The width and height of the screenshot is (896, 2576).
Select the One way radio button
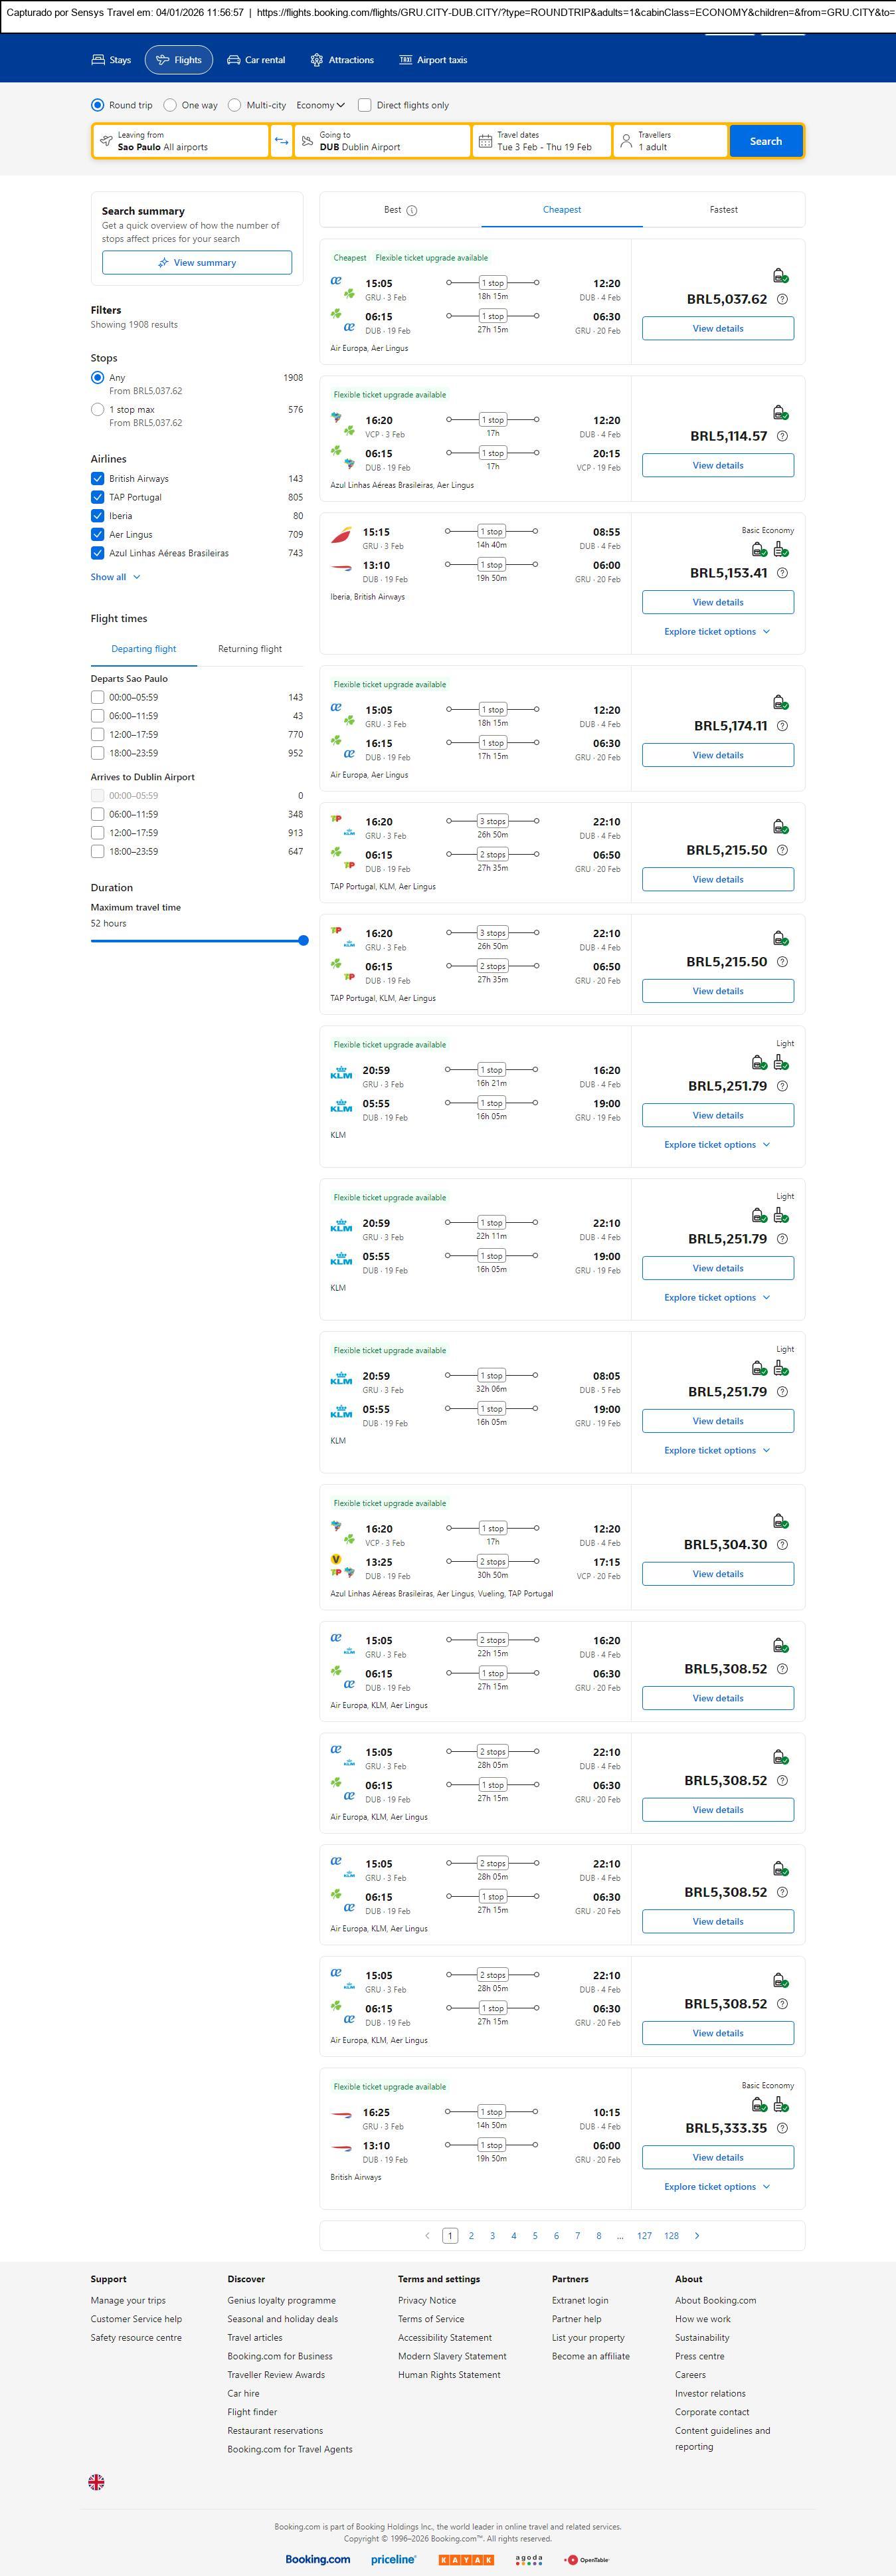coord(171,105)
